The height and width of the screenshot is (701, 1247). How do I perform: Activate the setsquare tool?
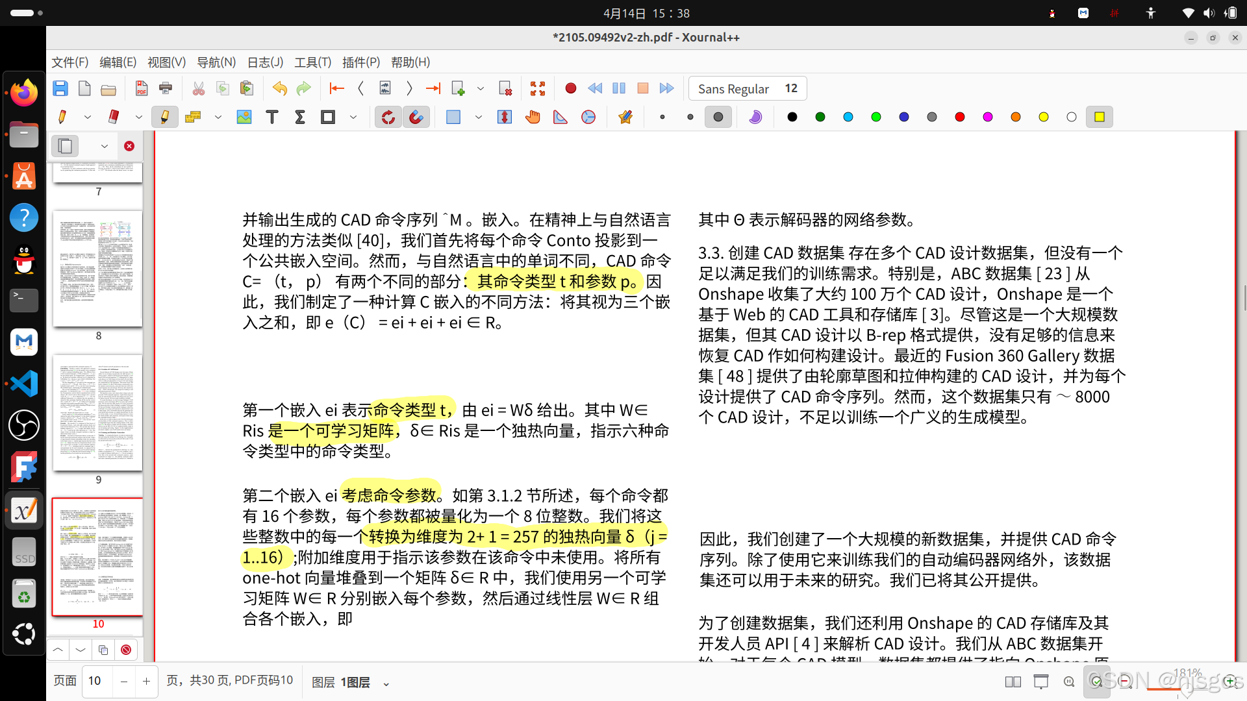tap(561, 117)
